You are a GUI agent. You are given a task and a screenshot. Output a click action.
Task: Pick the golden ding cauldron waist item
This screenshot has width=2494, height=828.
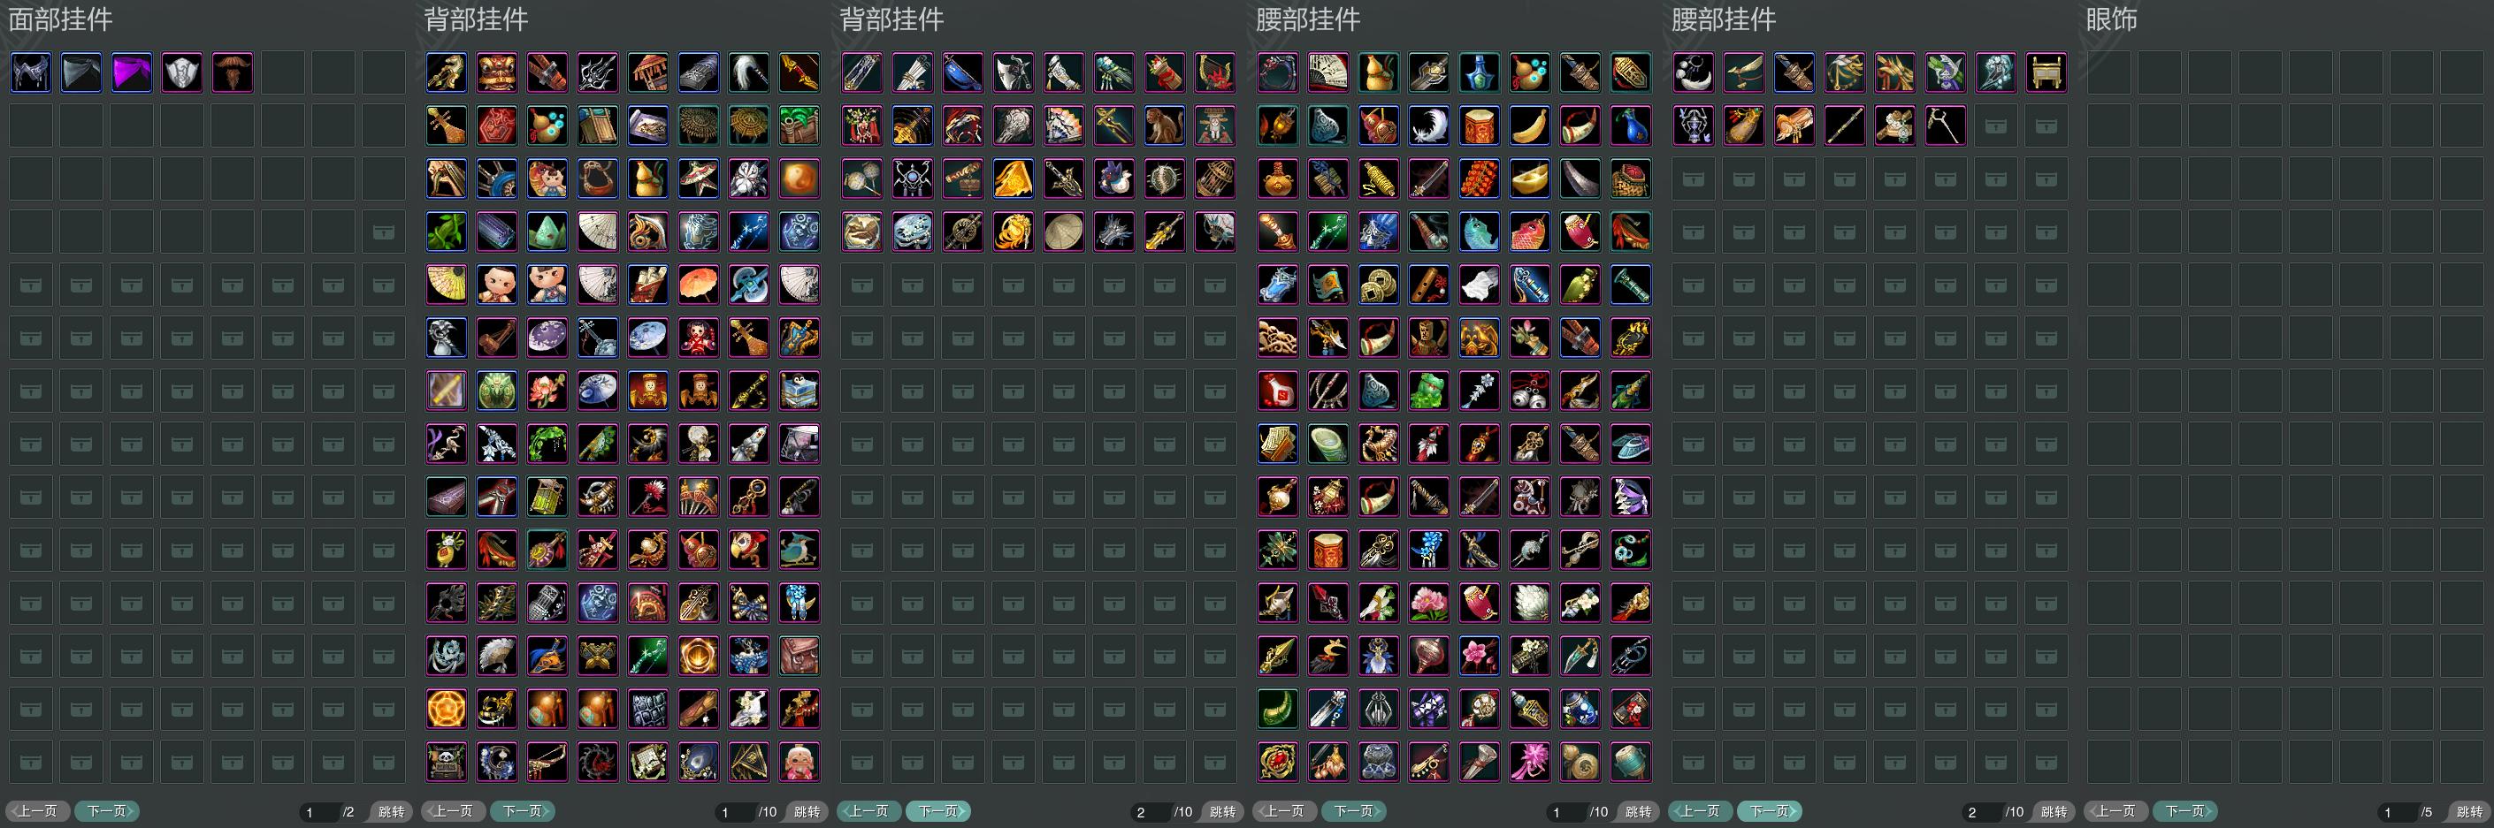[2046, 72]
